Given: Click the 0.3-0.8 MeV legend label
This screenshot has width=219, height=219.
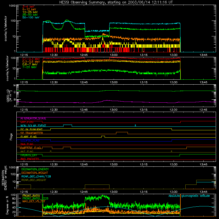Looking at the screenshot, I should pyautogui.click(x=31, y=62).
